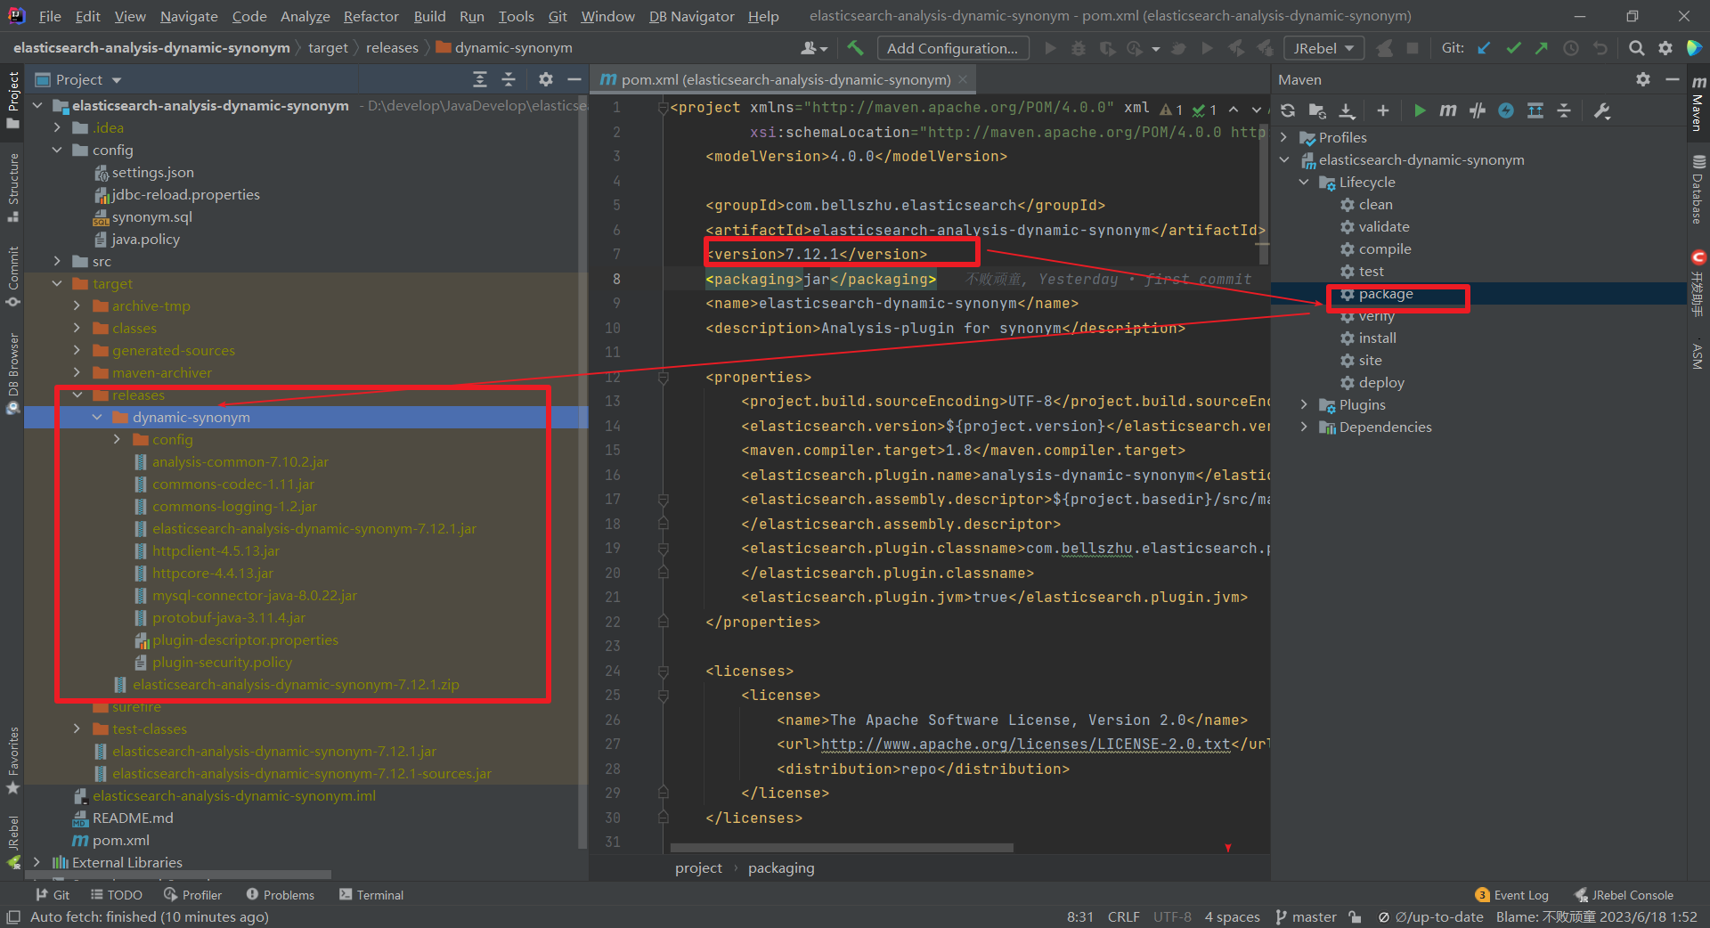1710x928 pixels.
Task: Expand Maven Profiles node
Action: [1284, 137]
